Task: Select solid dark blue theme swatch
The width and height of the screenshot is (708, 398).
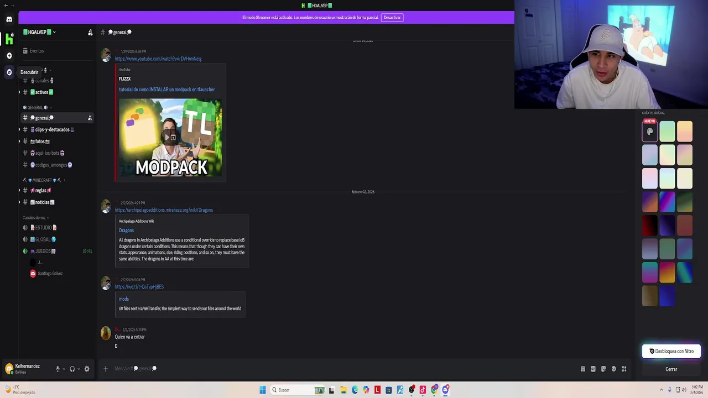Action: coord(667,296)
